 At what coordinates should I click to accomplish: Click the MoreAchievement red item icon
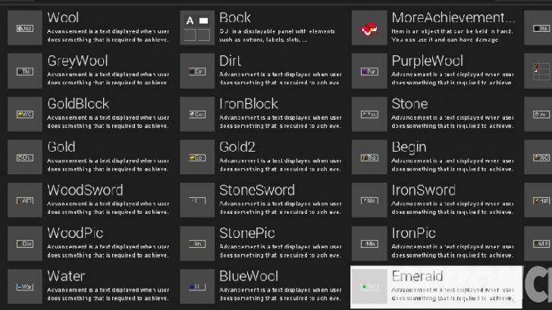[x=369, y=28]
